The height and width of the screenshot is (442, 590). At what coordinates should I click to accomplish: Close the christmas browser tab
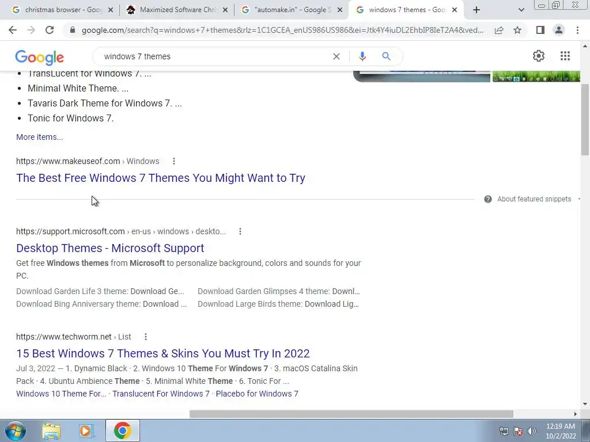[111, 10]
